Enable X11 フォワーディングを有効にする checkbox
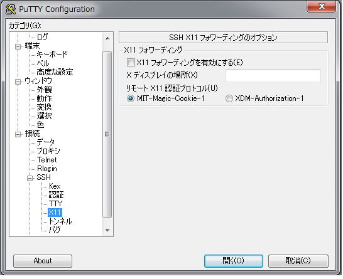 pyautogui.click(x=131, y=63)
